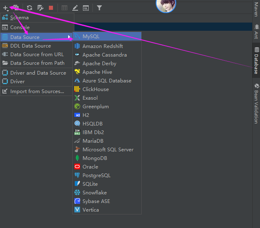Select Apache Cassandra data source
The height and width of the screenshot is (228, 260).
tap(107, 55)
